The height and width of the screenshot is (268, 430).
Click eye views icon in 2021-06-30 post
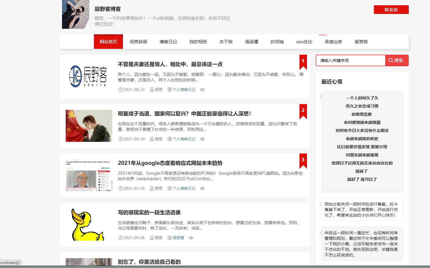(x=202, y=139)
